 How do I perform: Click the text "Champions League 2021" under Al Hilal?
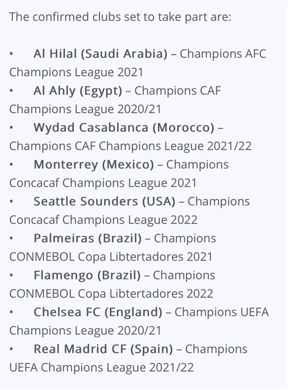pyautogui.click(x=76, y=72)
